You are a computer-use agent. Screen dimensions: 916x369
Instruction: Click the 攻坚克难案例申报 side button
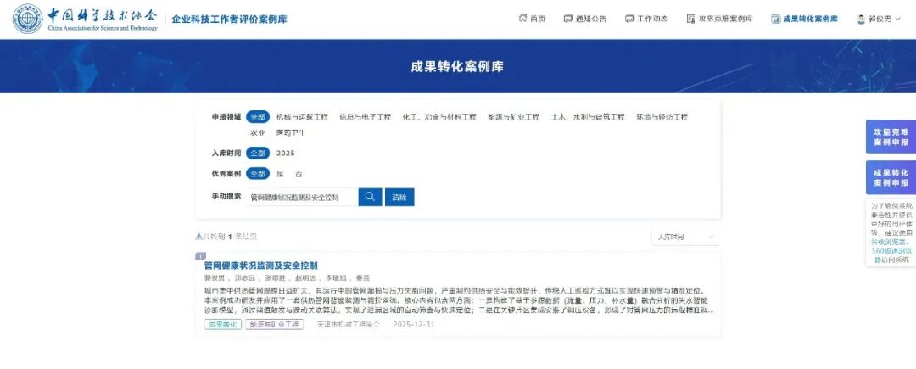891,137
